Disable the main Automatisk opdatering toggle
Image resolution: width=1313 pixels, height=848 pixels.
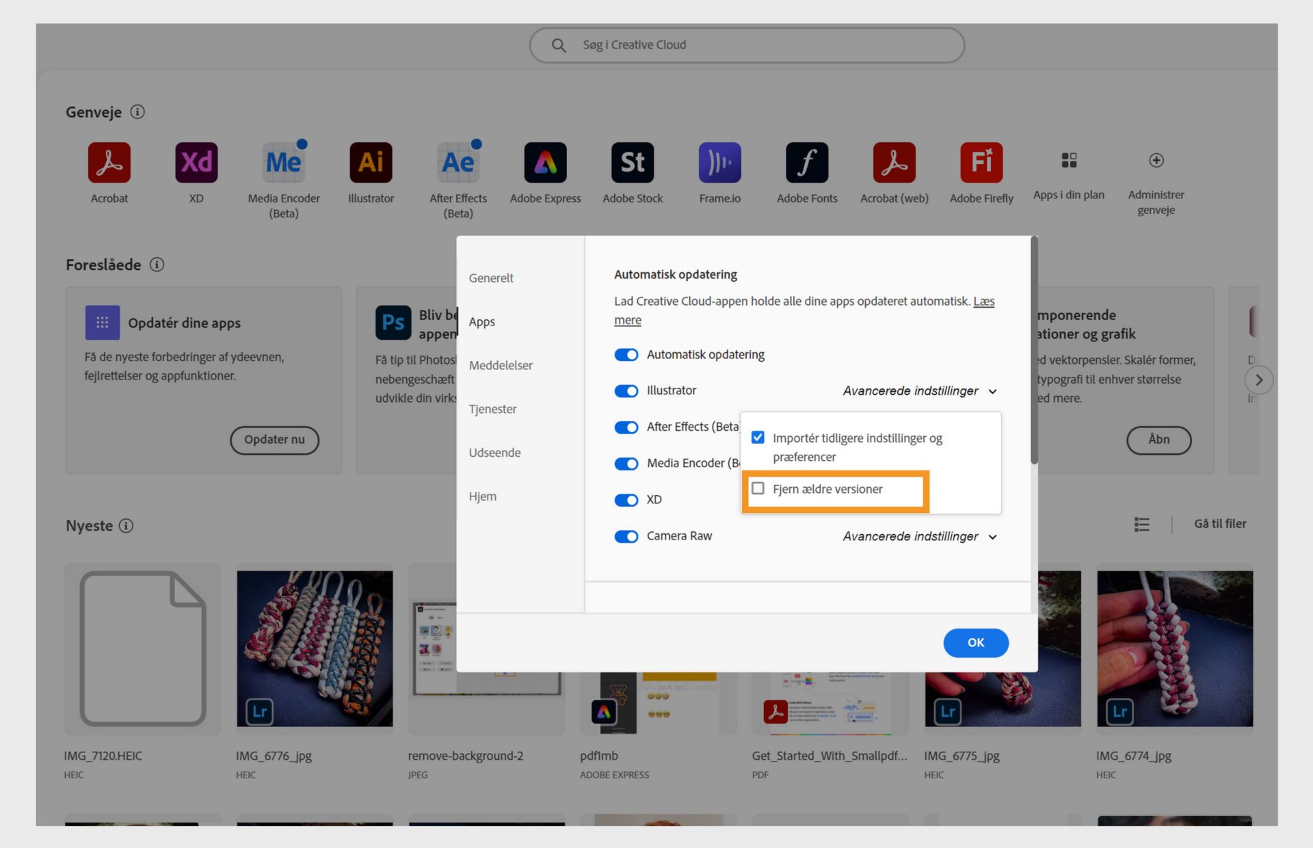(626, 355)
